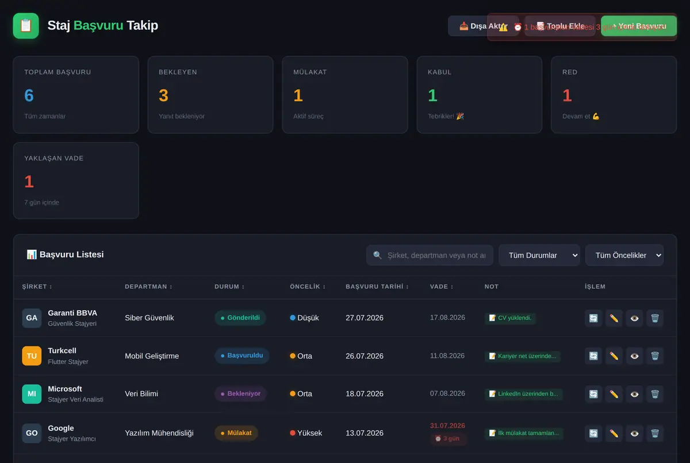The image size is (690, 463).
Task: Click the GA avatar for Garanti BBVA
Action: pos(32,318)
